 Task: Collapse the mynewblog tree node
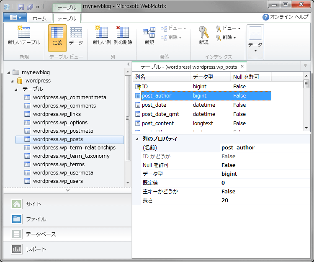pos(8,73)
